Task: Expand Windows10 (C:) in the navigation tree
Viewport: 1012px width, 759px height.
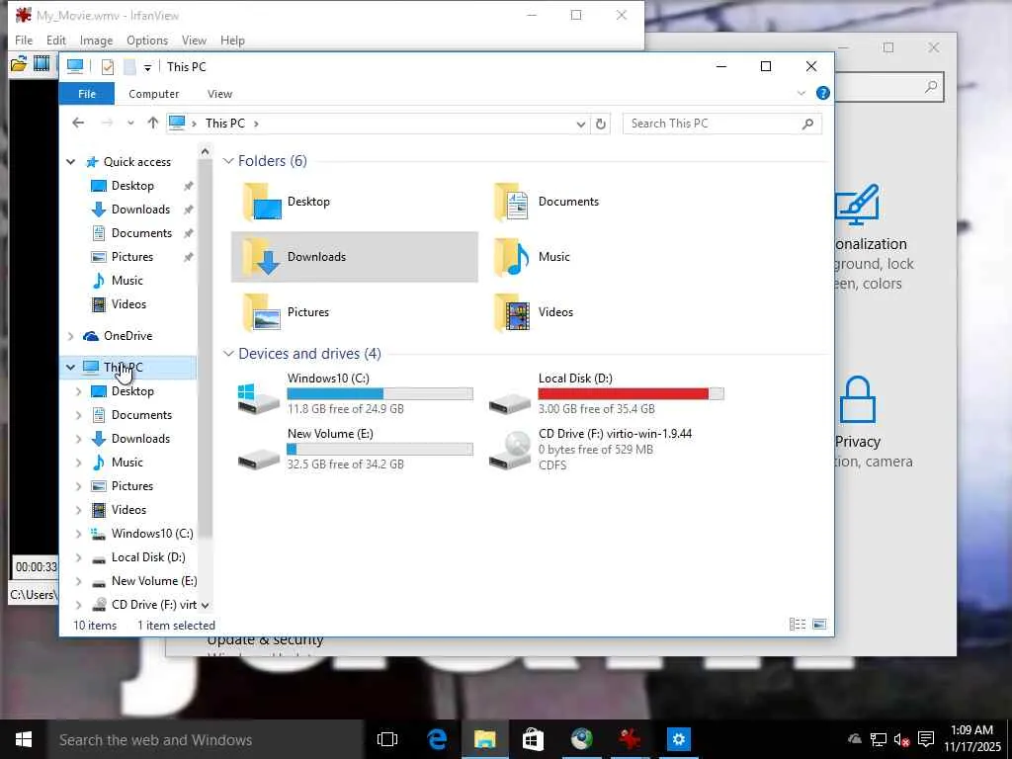Action: click(79, 534)
